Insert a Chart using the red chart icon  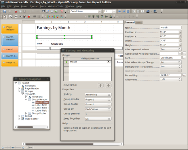[29, 17]
